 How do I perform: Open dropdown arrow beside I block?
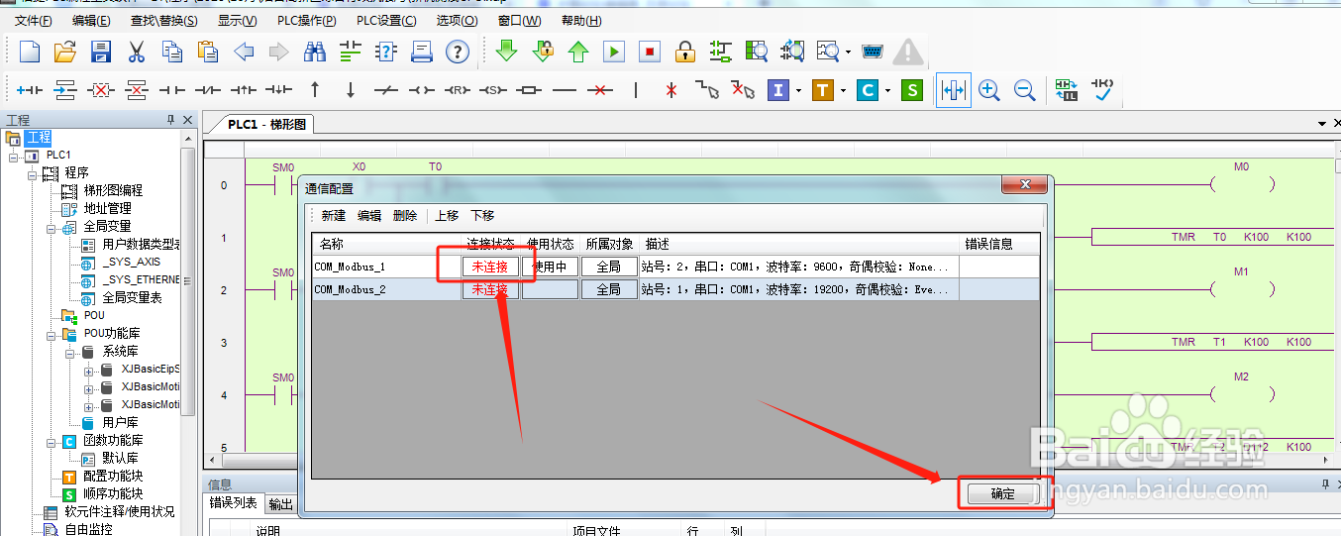797,90
